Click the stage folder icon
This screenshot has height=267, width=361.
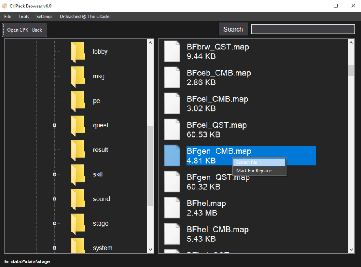(78, 224)
